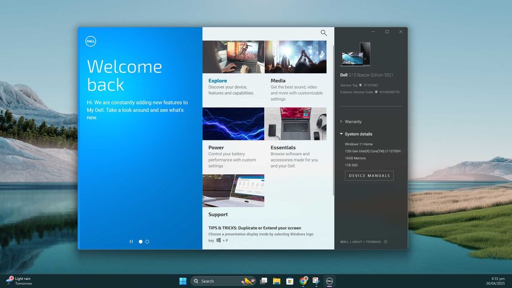Click the 1TB SSD text
This screenshot has height=288, width=512.
pyautogui.click(x=351, y=165)
